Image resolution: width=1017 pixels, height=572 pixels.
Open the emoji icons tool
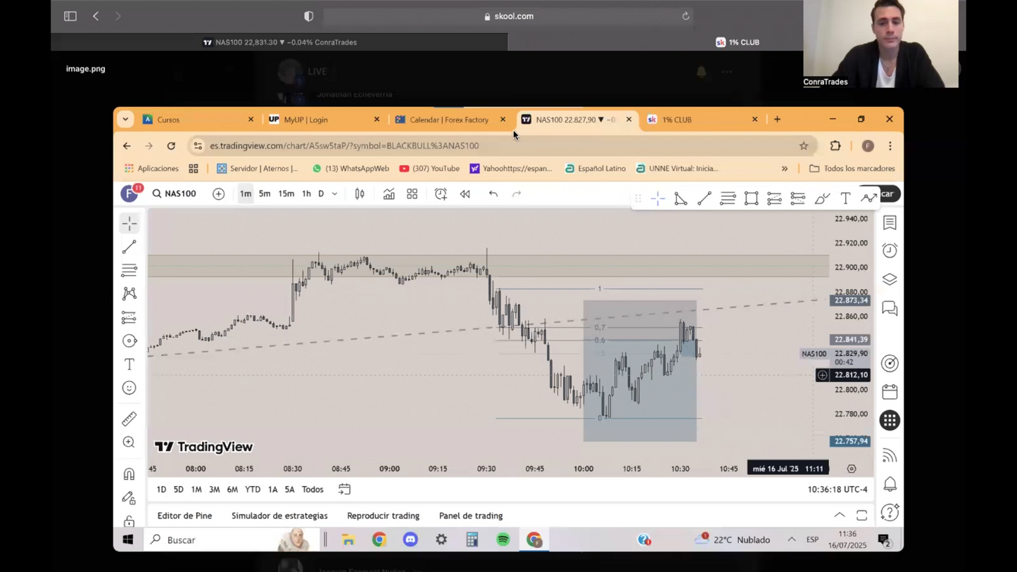coord(130,388)
